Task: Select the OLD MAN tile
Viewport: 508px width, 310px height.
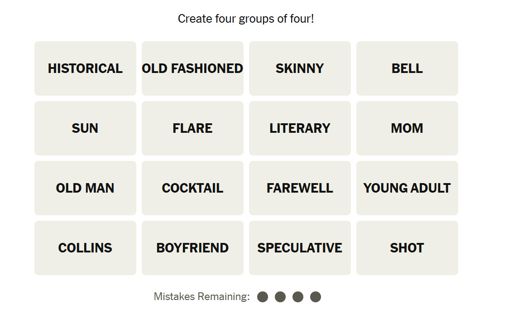Action: click(x=85, y=188)
